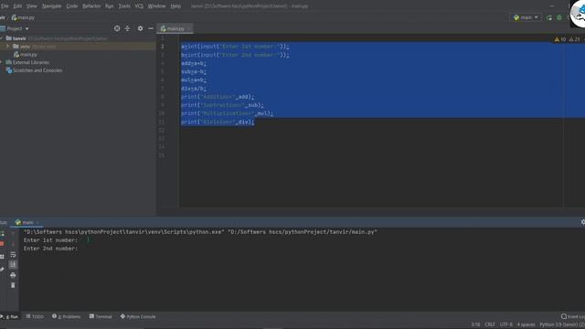Select the main.py editor tab
The width and height of the screenshot is (585, 329).
[x=175, y=28]
